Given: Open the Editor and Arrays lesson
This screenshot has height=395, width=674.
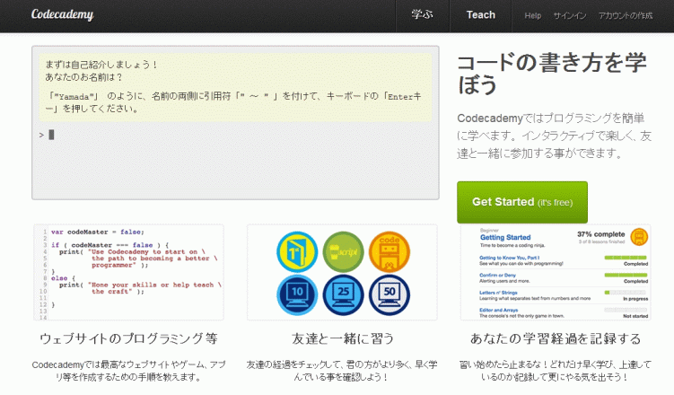Looking at the screenshot, I should click(x=499, y=310).
